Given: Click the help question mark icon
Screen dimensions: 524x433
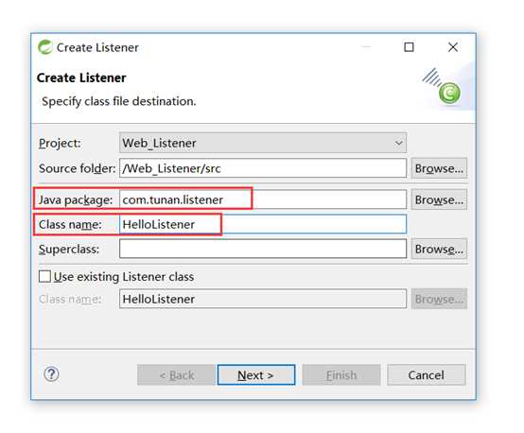Looking at the screenshot, I should coord(51,374).
